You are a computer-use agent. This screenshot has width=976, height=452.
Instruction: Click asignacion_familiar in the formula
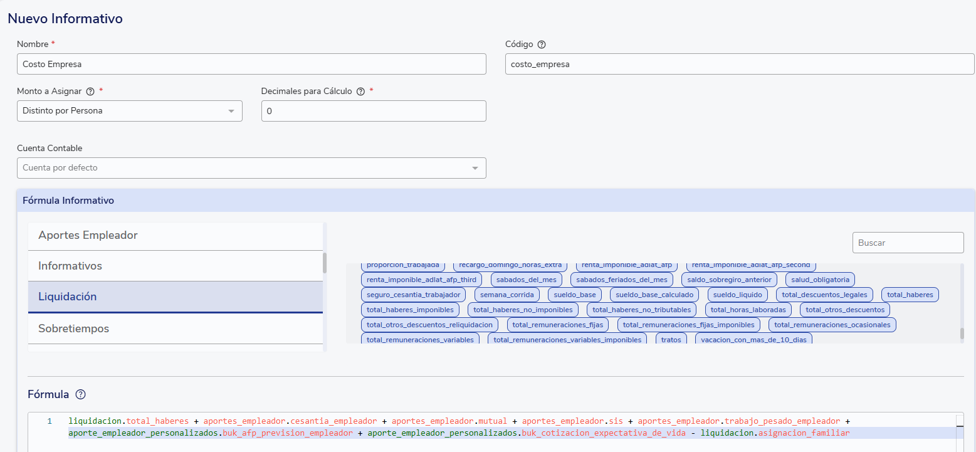804,433
